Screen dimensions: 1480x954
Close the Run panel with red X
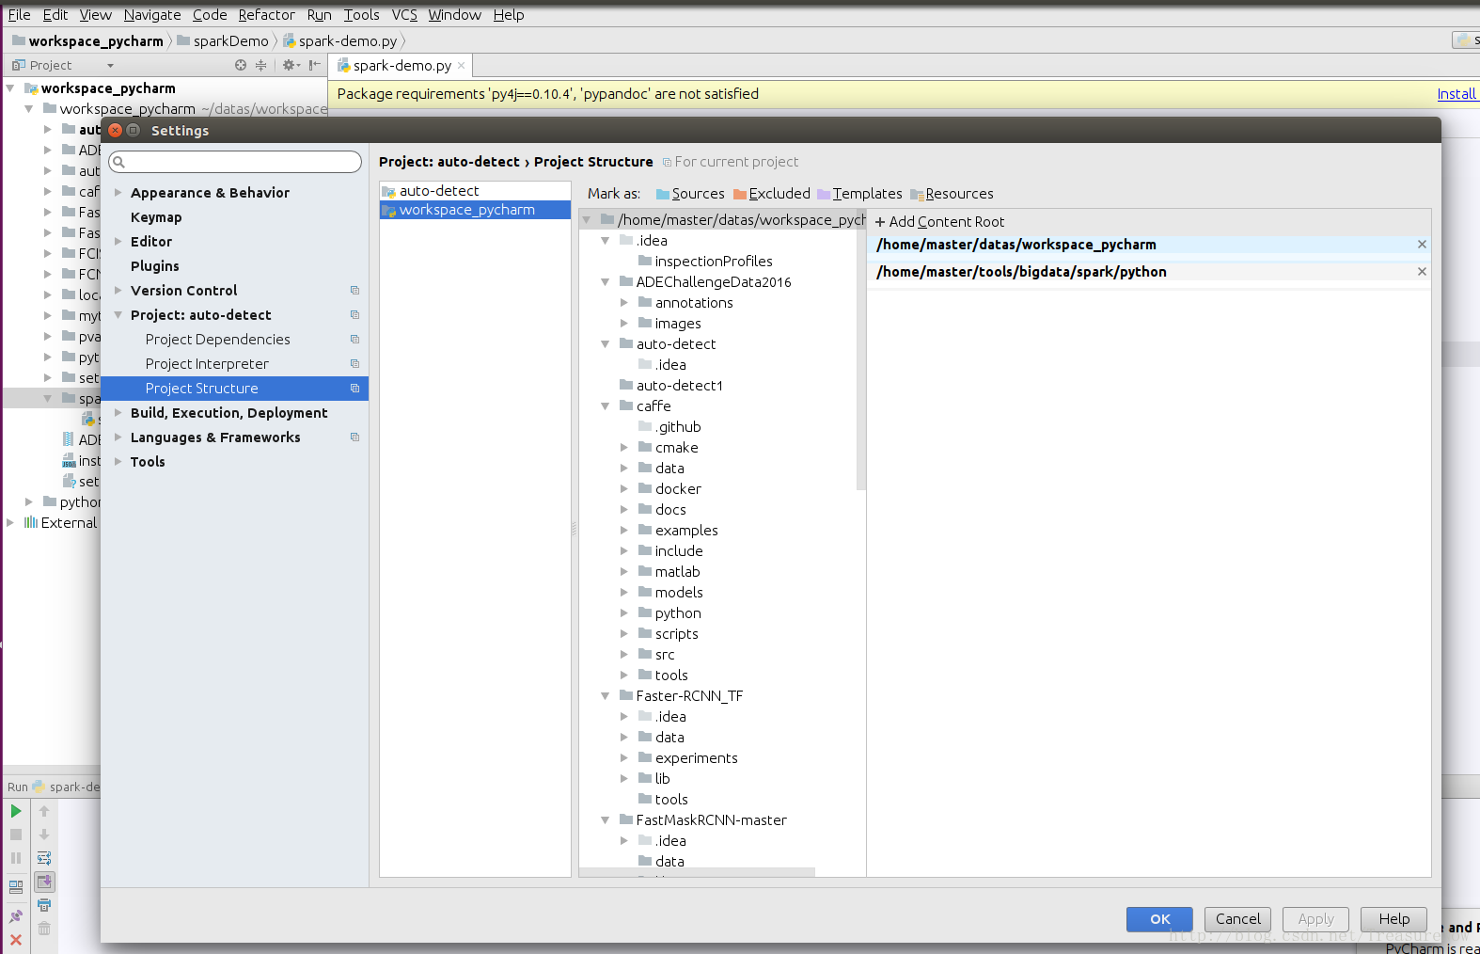pyautogui.click(x=16, y=940)
